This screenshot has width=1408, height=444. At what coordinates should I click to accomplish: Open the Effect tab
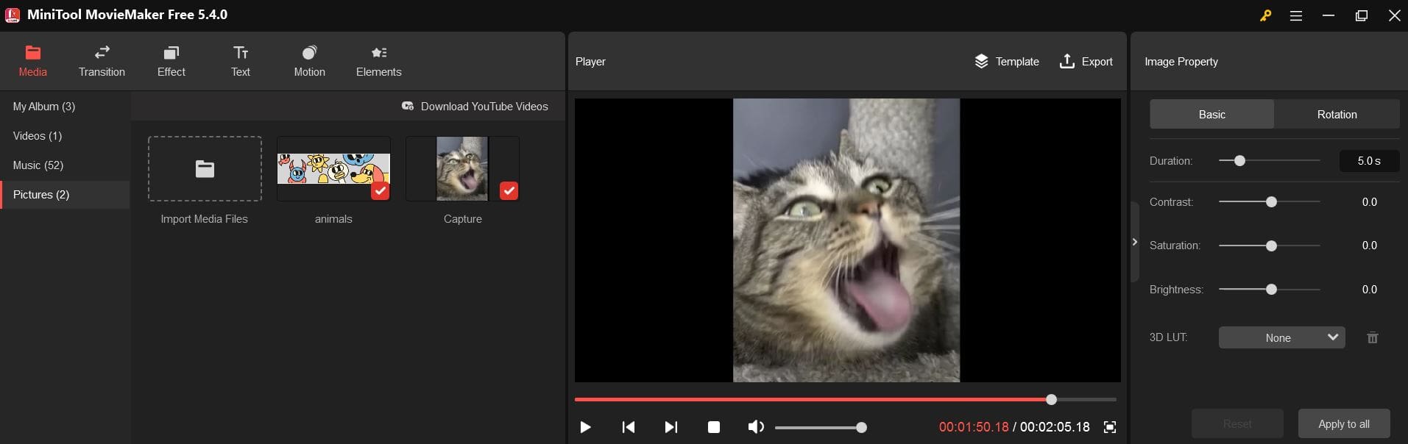(x=171, y=61)
